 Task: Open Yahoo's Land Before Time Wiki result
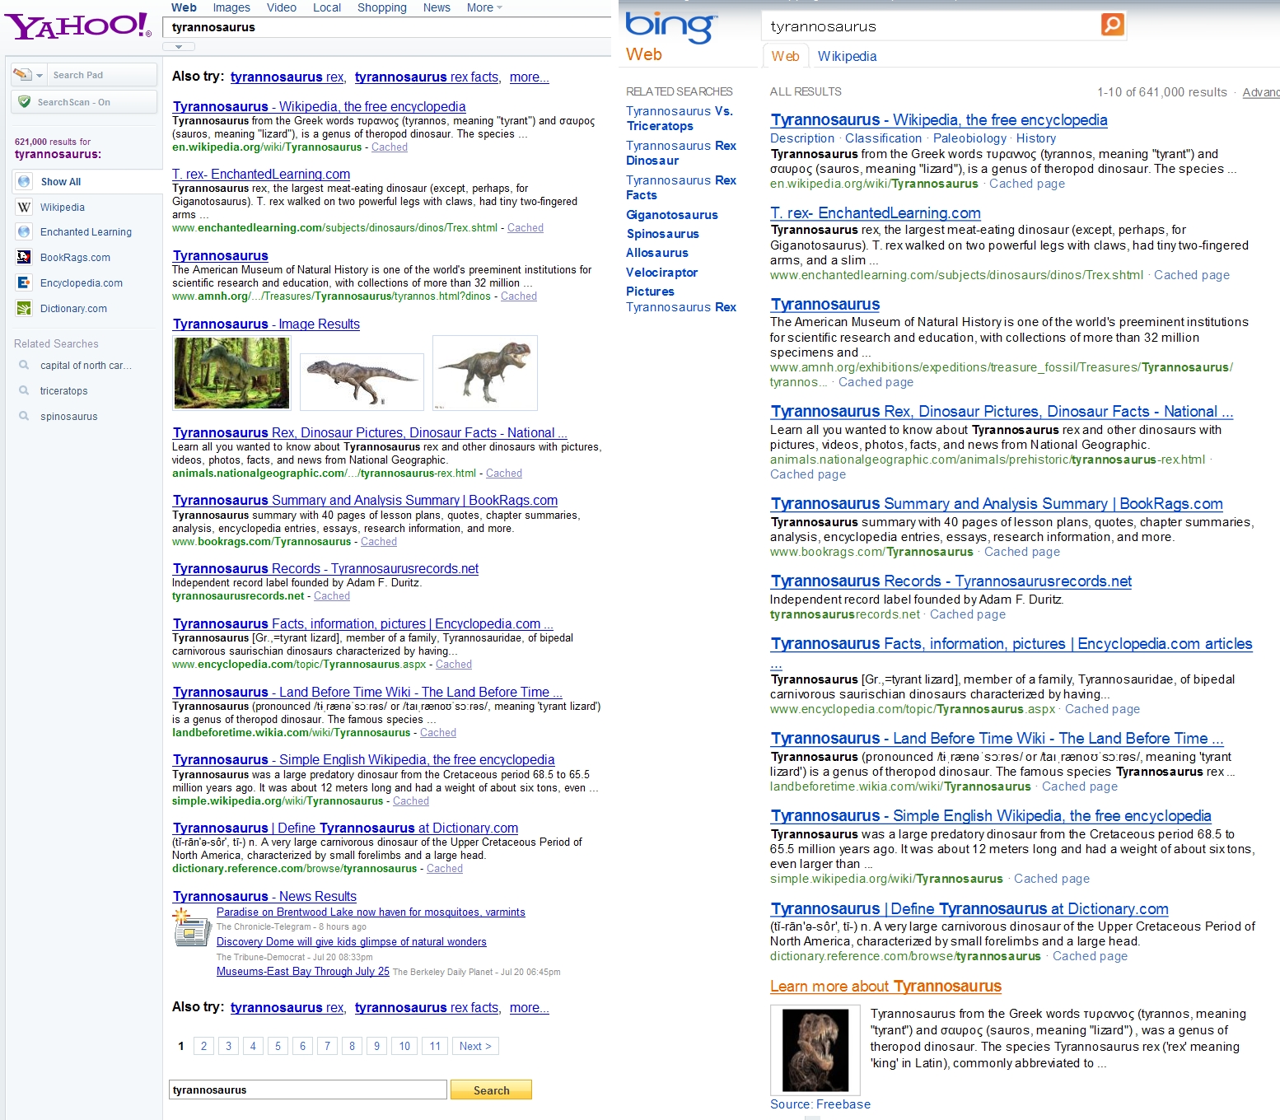tap(367, 693)
